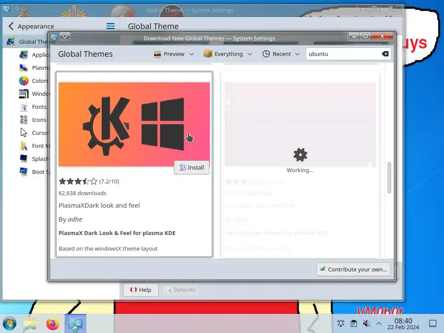This screenshot has width=444, height=333.
Task: Click author name adhe on PlasmaXDark
Action: (75, 219)
